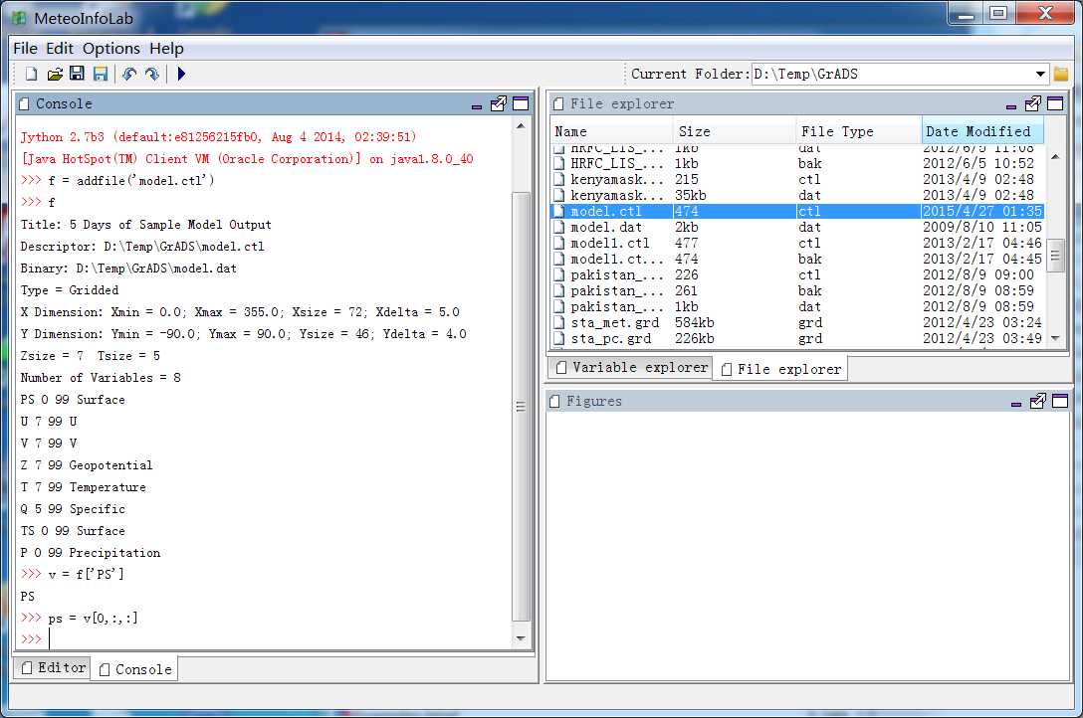Open Current Folder dropdown list
Viewport: 1083px width, 718px height.
point(1041,74)
